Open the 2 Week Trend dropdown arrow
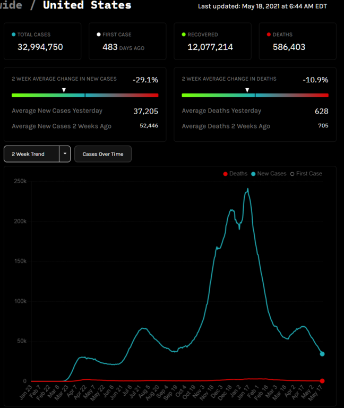344x408 pixels. click(x=64, y=154)
